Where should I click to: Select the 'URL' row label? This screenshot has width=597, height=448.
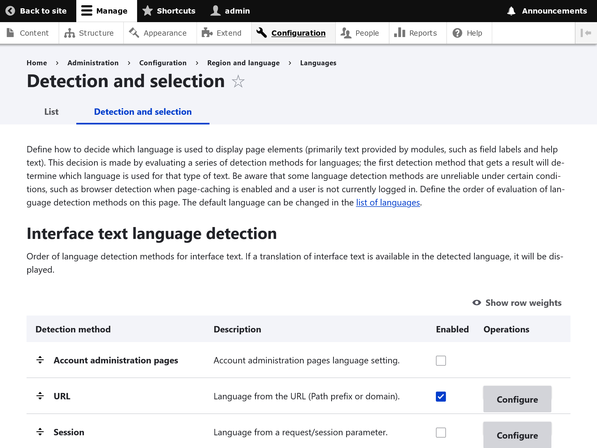(62, 396)
